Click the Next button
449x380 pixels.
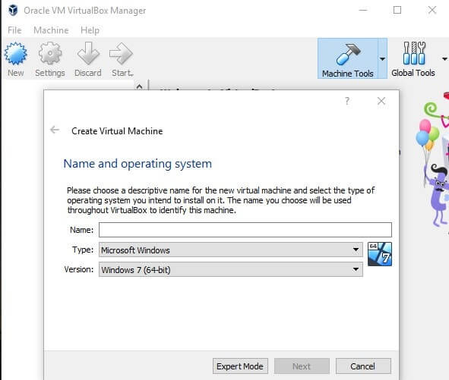(302, 366)
